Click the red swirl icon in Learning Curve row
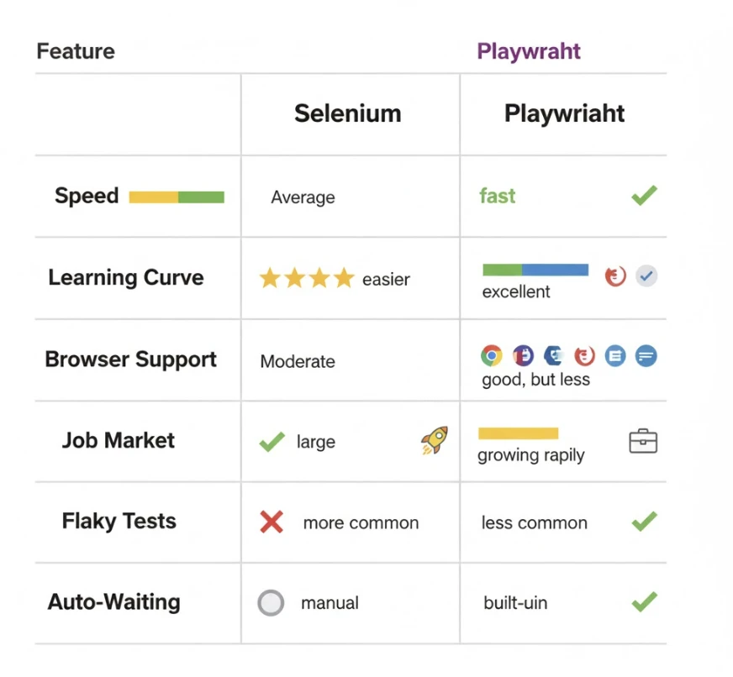Screen dimensions: 733x677 (x=615, y=276)
